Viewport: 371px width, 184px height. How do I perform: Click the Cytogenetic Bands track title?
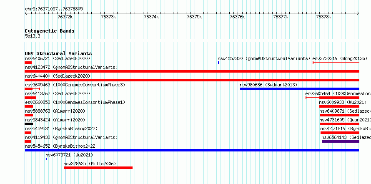point(50,31)
